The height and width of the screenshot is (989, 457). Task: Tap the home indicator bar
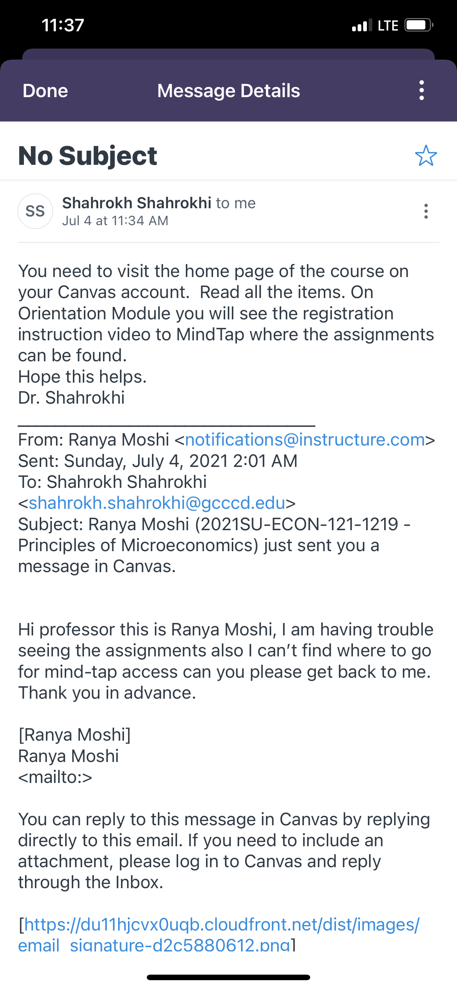(229, 977)
